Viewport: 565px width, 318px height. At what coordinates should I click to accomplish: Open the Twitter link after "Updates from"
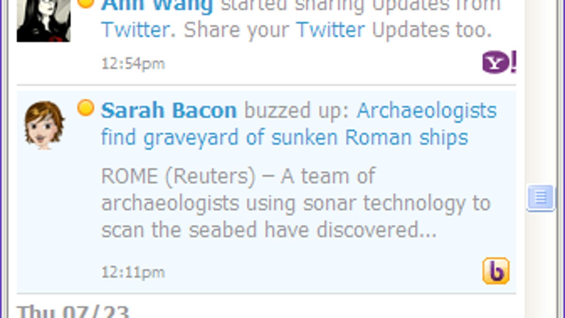point(135,30)
